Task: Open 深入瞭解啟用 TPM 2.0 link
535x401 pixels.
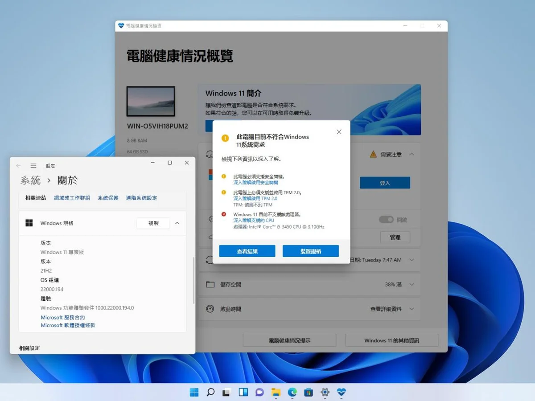Action: [x=255, y=199]
